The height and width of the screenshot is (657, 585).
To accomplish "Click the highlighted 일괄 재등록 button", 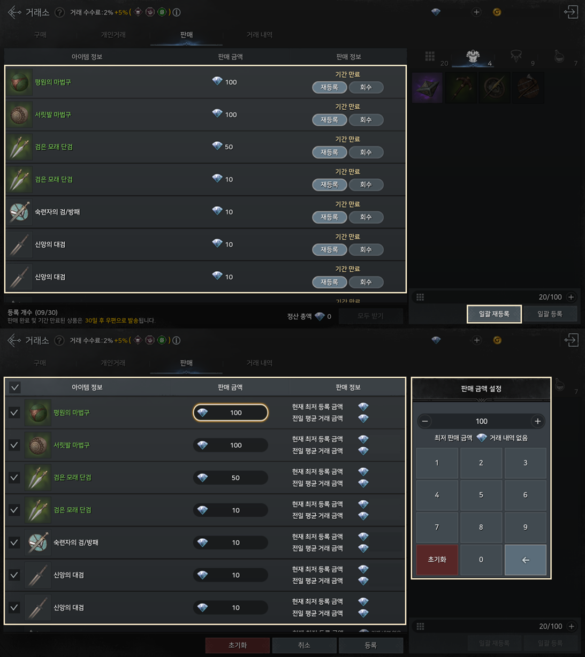I will (494, 314).
